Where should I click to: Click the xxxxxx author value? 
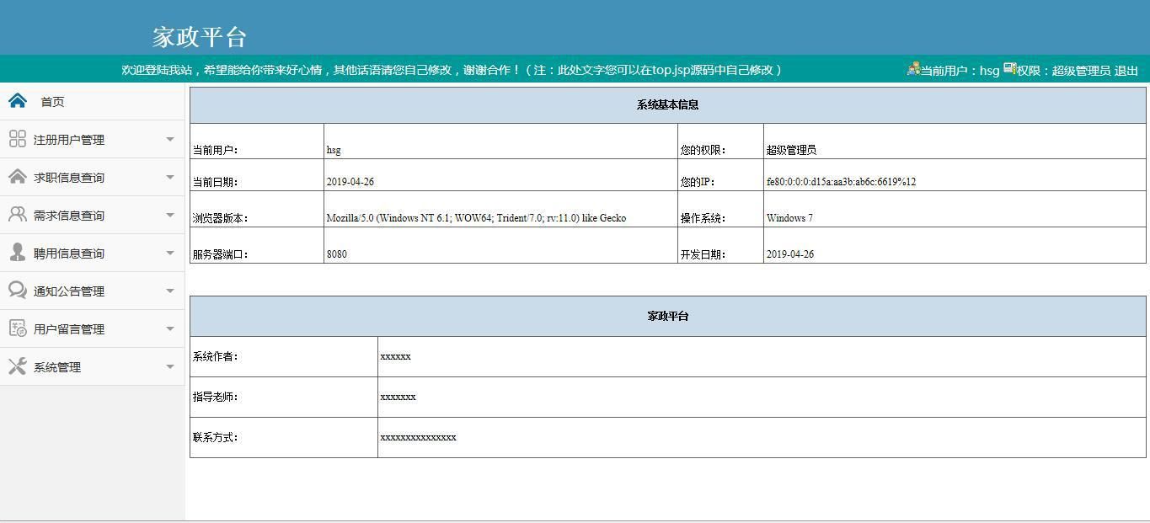[396, 356]
